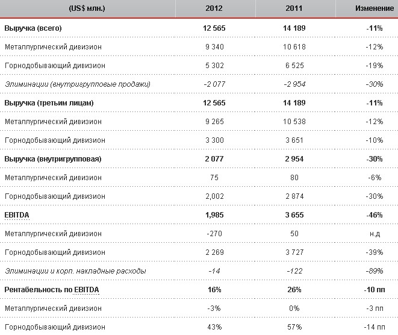The height and width of the screenshot is (335, 398).
Task: Click the 2012 column header
Action: coord(215,8)
